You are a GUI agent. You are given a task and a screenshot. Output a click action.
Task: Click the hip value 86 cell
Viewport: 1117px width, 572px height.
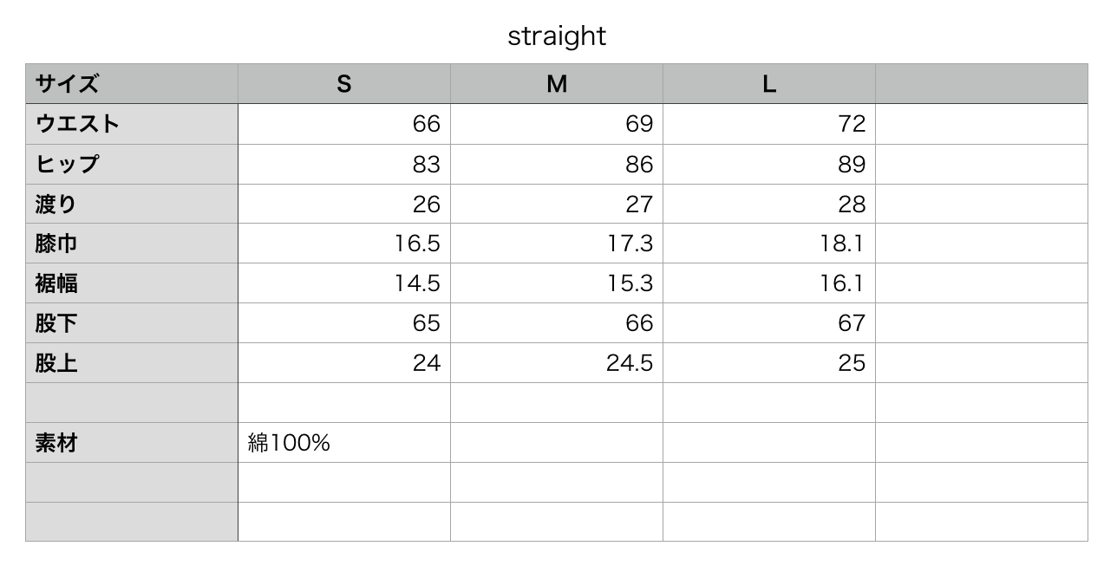coord(557,164)
